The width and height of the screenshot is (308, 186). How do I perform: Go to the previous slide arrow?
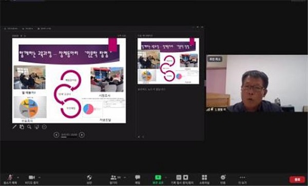coord(56,135)
